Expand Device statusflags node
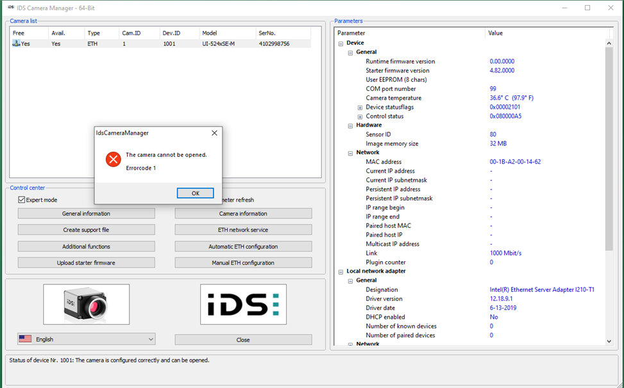Viewport: 624px width, 388px height. pos(360,108)
